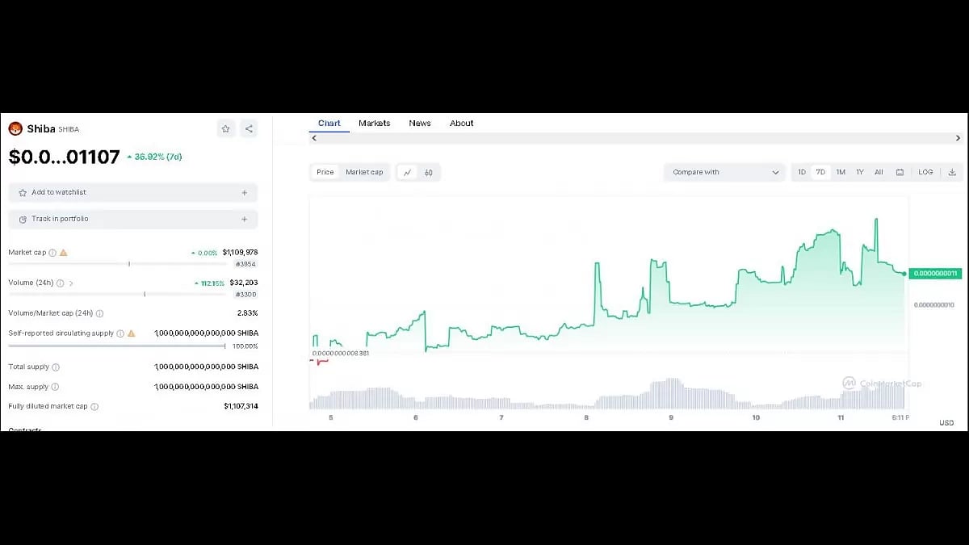Click the Track in portfolio button
This screenshot has height=545, width=969.
133,219
